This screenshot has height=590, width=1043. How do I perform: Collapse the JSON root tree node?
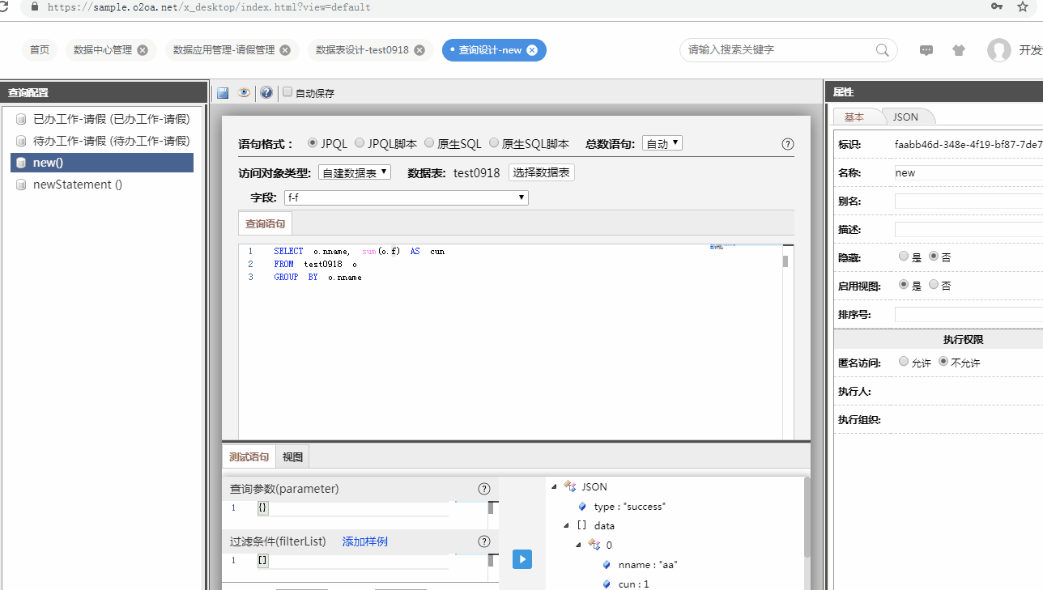(x=555, y=486)
